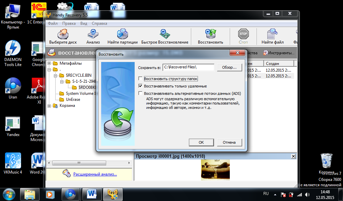Viewport: 343px width, 201px height.
Task: Click 'Отмена' to cancel the restore dialog
Action: click(x=229, y=142)
